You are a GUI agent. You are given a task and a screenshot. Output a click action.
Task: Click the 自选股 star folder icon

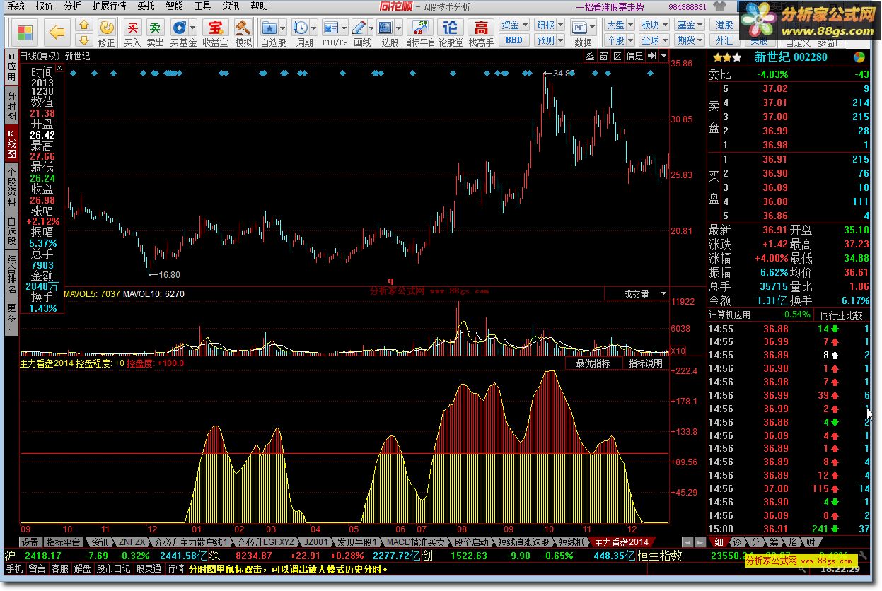pos(269,28)
